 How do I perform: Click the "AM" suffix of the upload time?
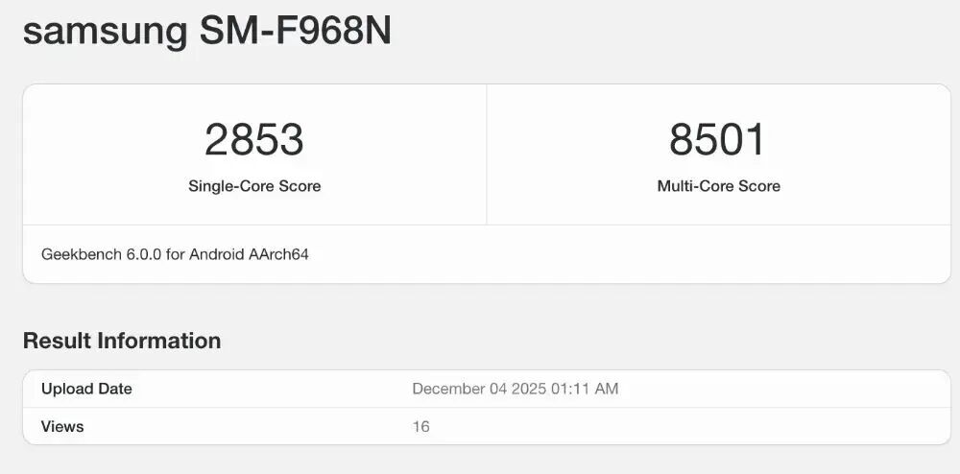coord(607,390)
